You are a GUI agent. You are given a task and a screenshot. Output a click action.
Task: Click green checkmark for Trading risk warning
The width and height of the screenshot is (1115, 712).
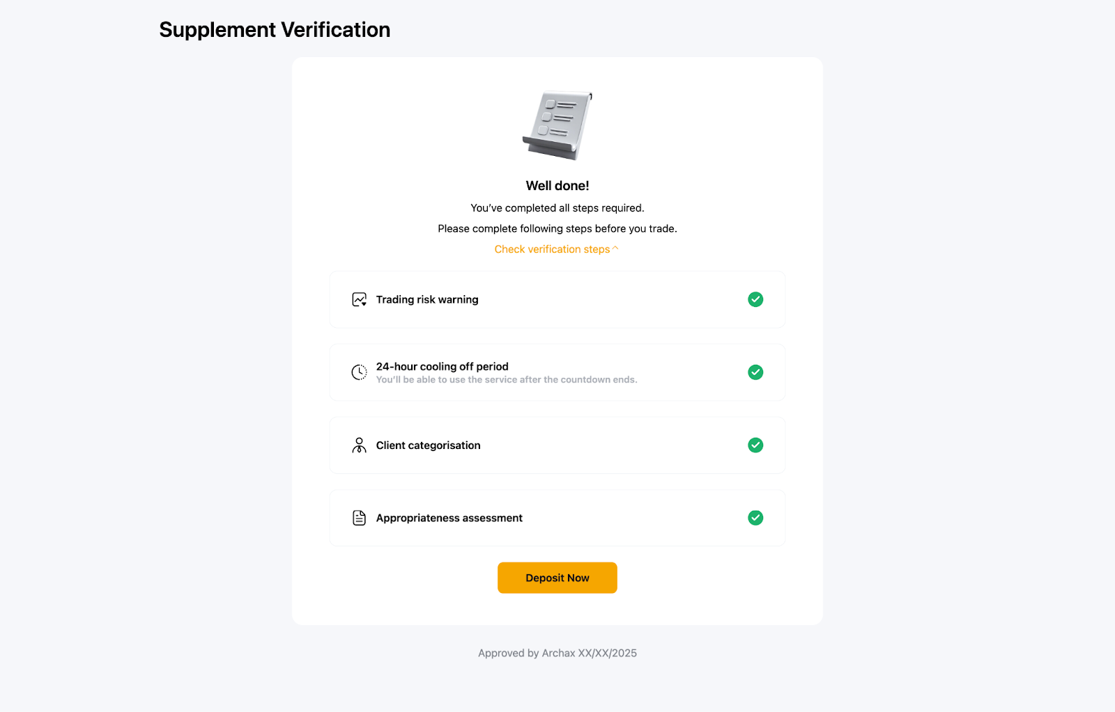755,299
